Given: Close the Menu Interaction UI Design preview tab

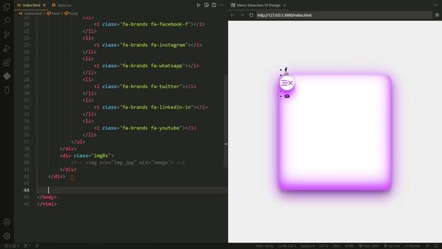Looking at the screenshot, I should coord(285,5).
